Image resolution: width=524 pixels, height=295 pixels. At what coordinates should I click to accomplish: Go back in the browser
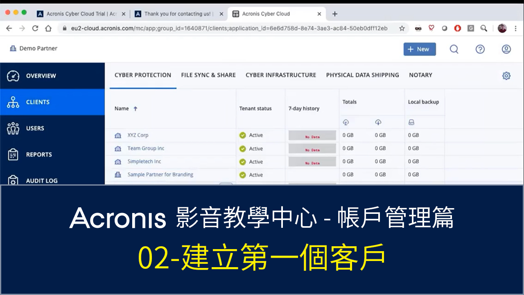9,28
